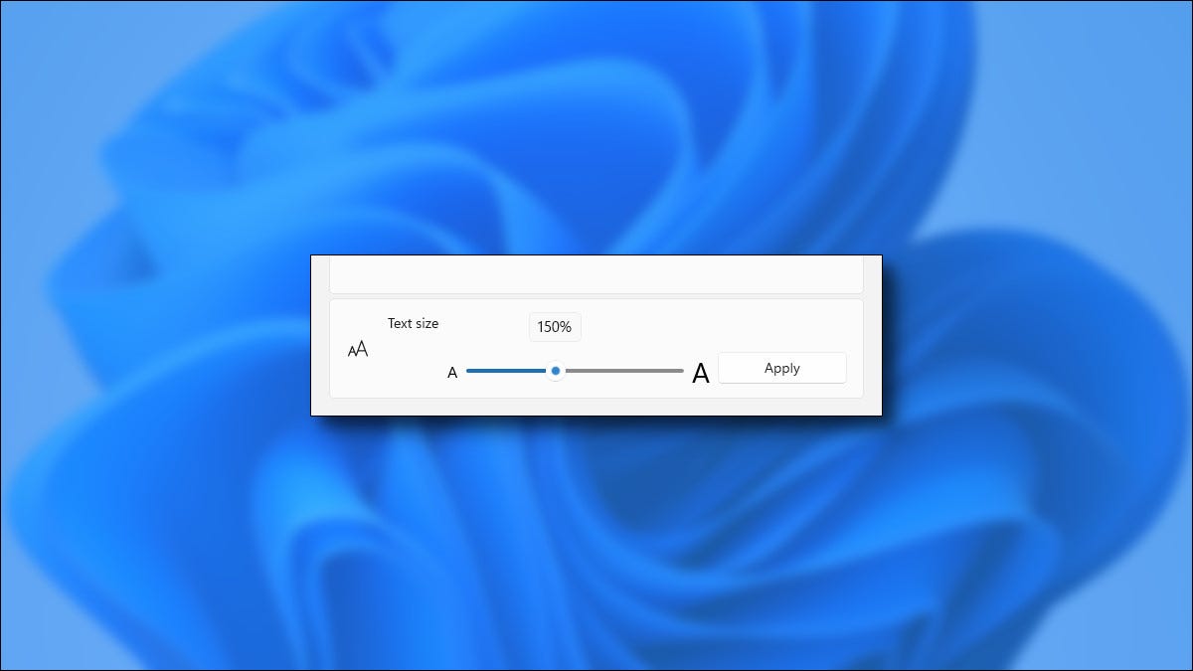Select the large "A" at the slider's right end
The height and width of the screenshot is (671, 1193).
tap(701, 374)
